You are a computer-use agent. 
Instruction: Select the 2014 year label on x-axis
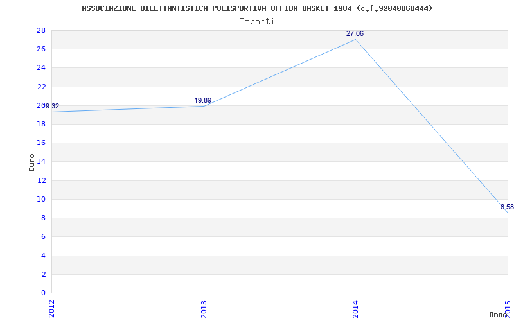click(x=356, y=308)
